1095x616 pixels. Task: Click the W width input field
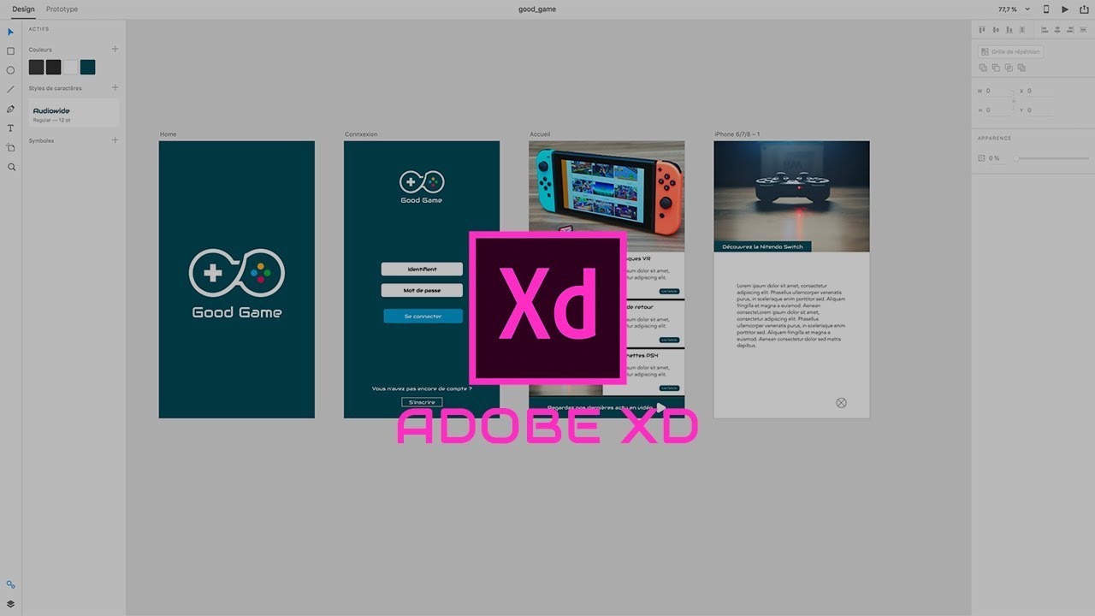point(998,91)
